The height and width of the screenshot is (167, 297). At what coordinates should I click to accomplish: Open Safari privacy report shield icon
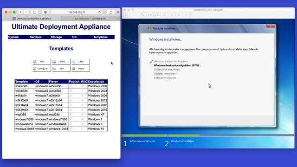click(45, 12)
